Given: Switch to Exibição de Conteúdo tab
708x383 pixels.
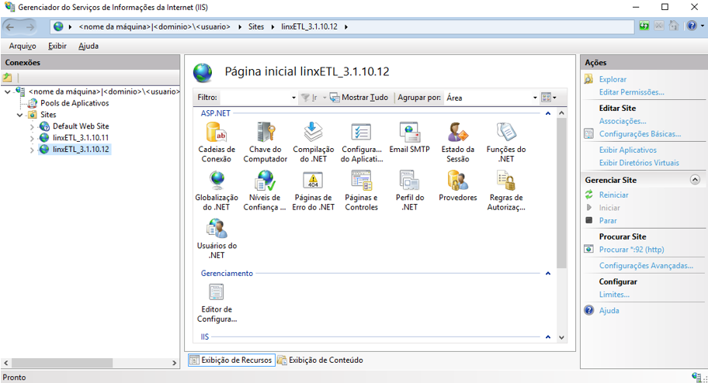Looking at the screenshot, I should 320,360.
